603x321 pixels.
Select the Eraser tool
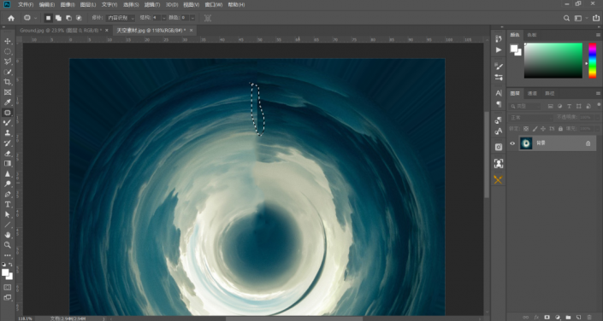(8, 153)
